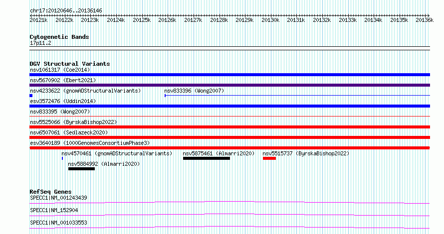Click the Cytogenetic Bands track title
This screenshot has width=444, height=234.
[x=59, y=37]
